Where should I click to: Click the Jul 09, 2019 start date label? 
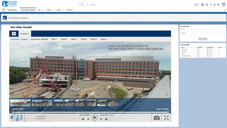pyautogui.click(x=17, y=109)
